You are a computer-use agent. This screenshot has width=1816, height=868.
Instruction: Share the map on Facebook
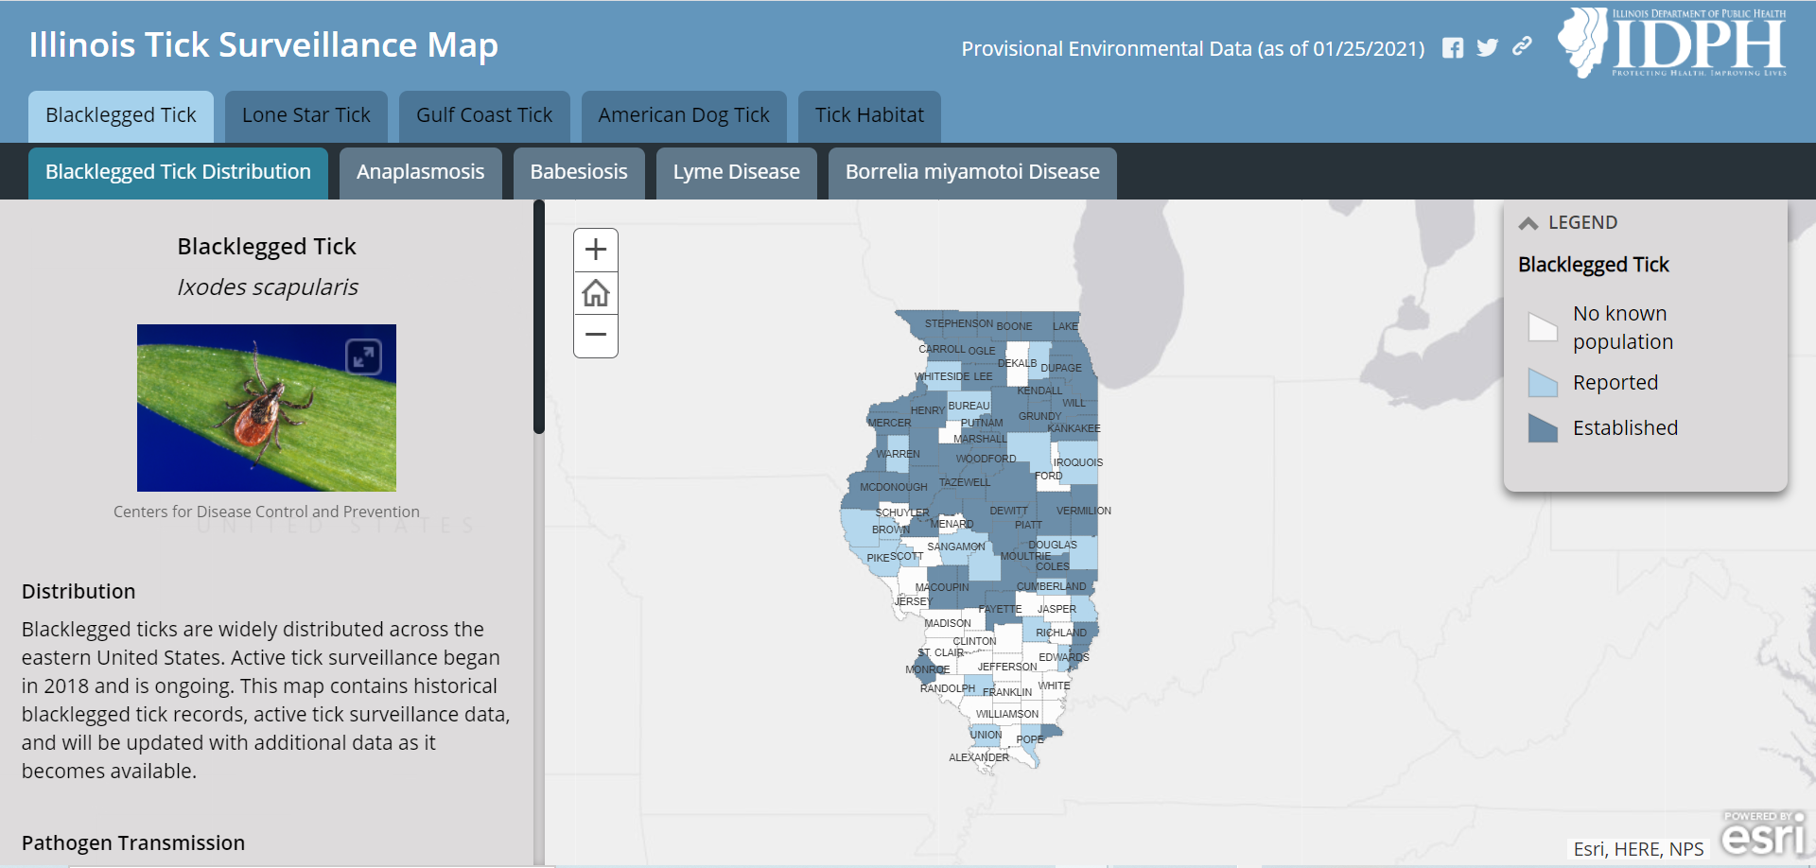(1453, 48)
